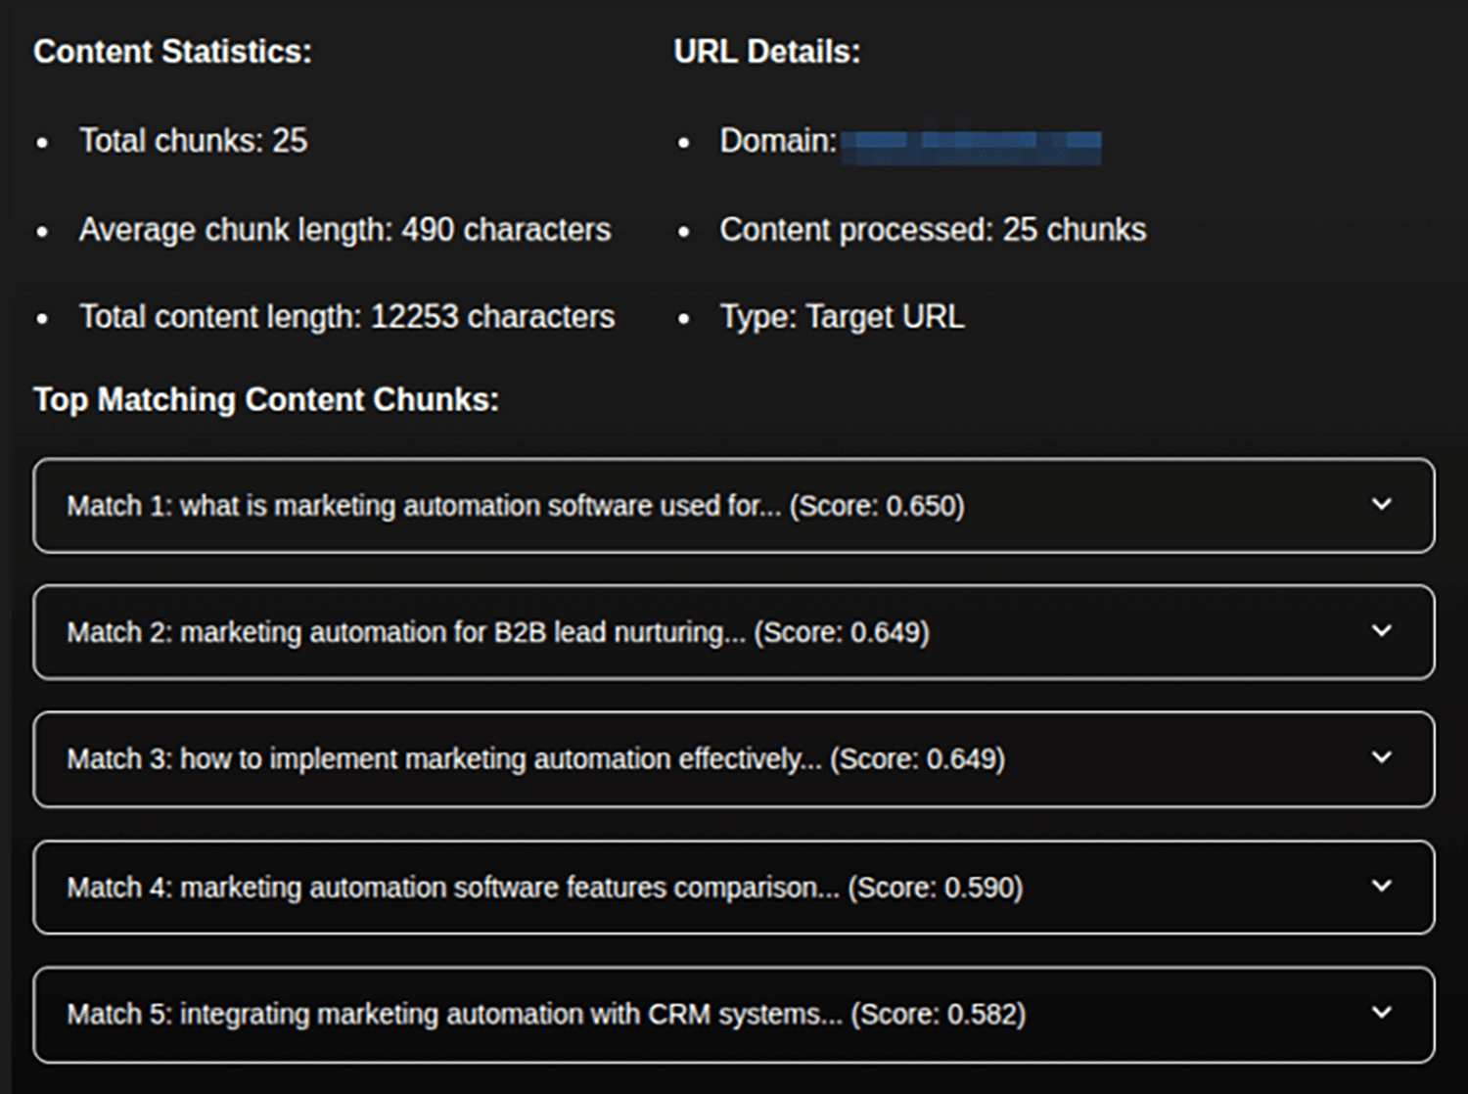The image size is (1468, 1094).
Task: Open Match 3 using its chevron
Action: [1381, 757]
